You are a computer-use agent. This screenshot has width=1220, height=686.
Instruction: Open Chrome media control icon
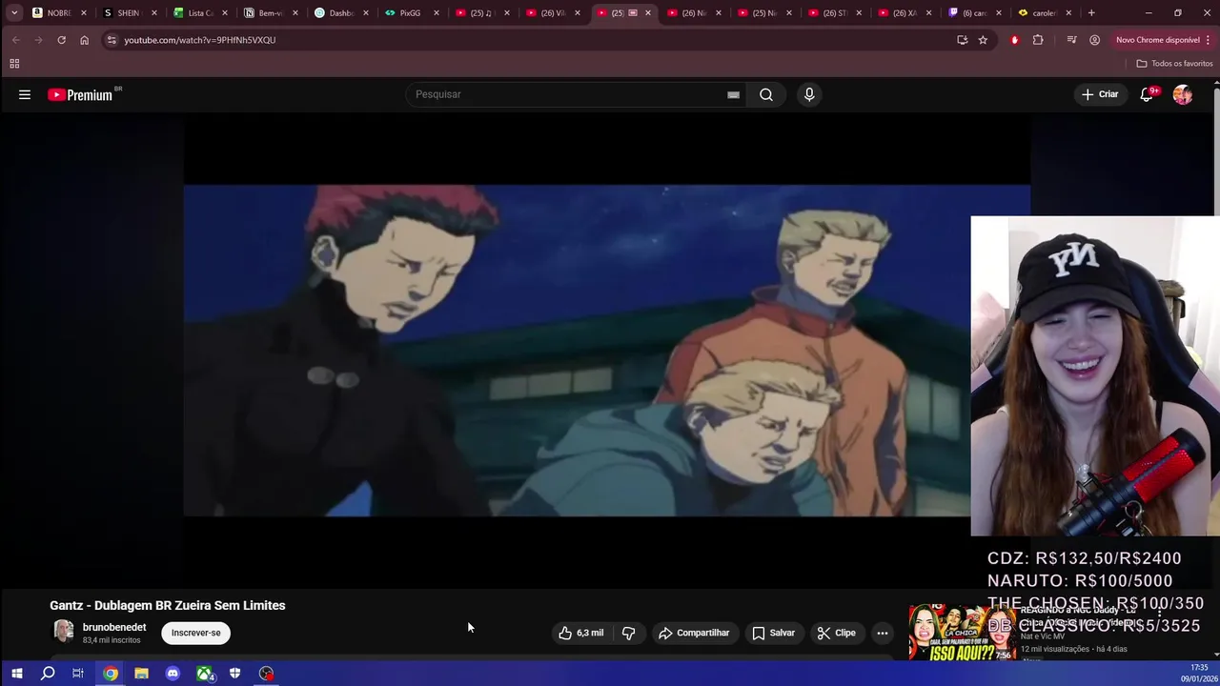pyautogui.click(x=1071, y=40)
